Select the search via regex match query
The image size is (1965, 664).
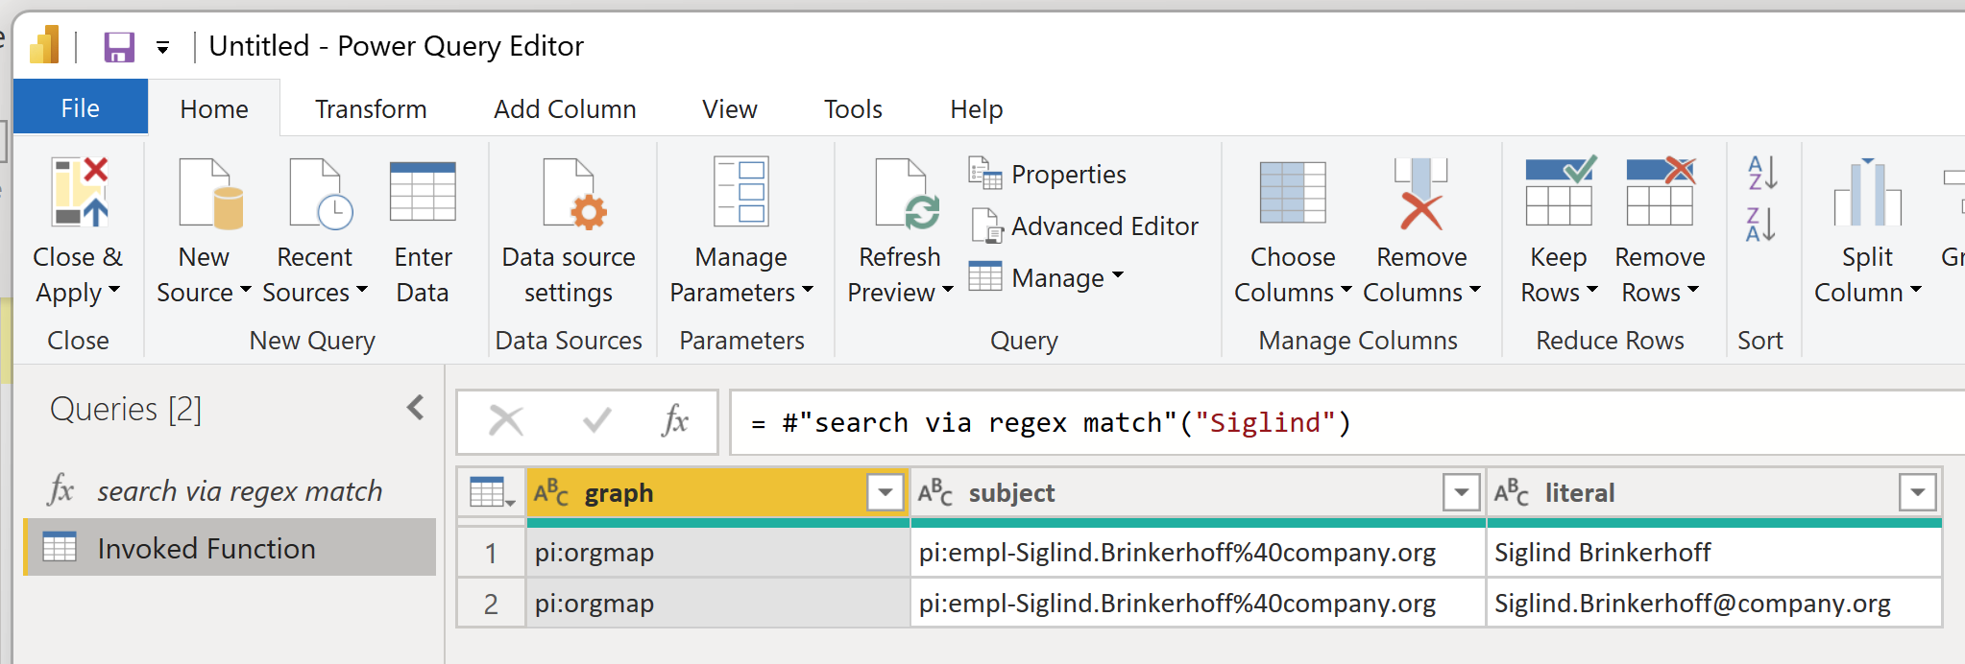point(230,490)
